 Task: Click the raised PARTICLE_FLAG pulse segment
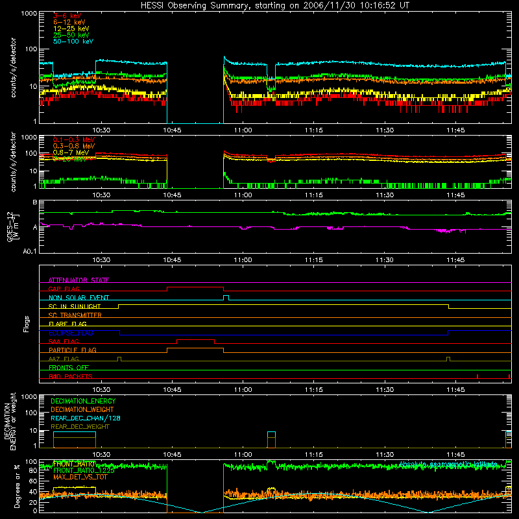click(x=195, y=348)
